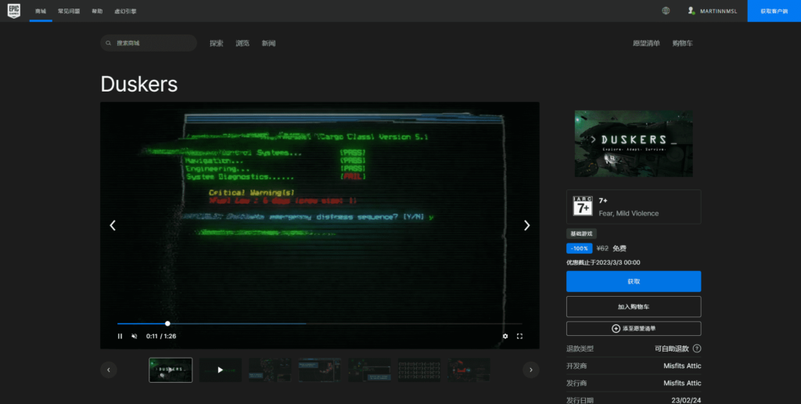801x404 pixels.
Task: Click the 优惠截止于2023/3/3 00:00 text
Action: (603, 262)
